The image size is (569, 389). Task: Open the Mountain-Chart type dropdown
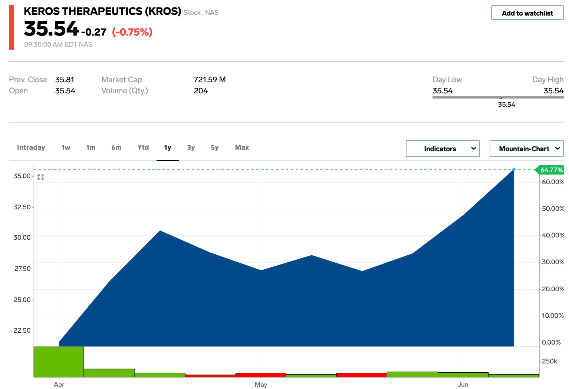click(x=526, y=149)
